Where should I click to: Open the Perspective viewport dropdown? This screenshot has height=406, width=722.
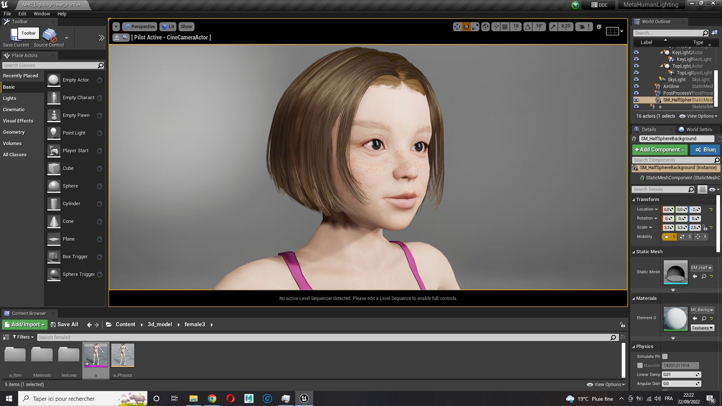140,26
